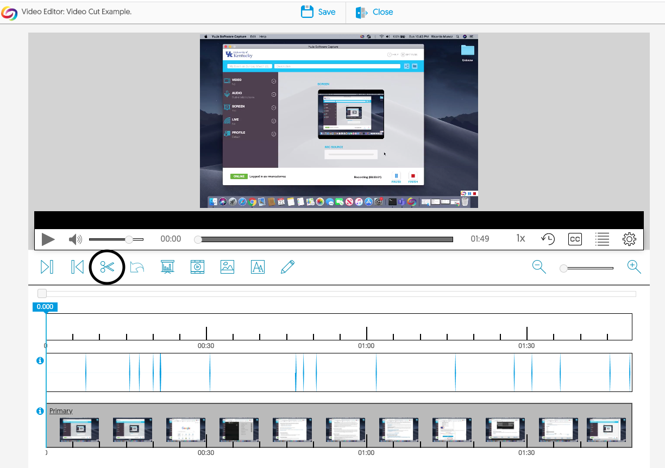Click the 00:00 current time text
This screenshot has width=665, height=468.
tap(171, 239)
